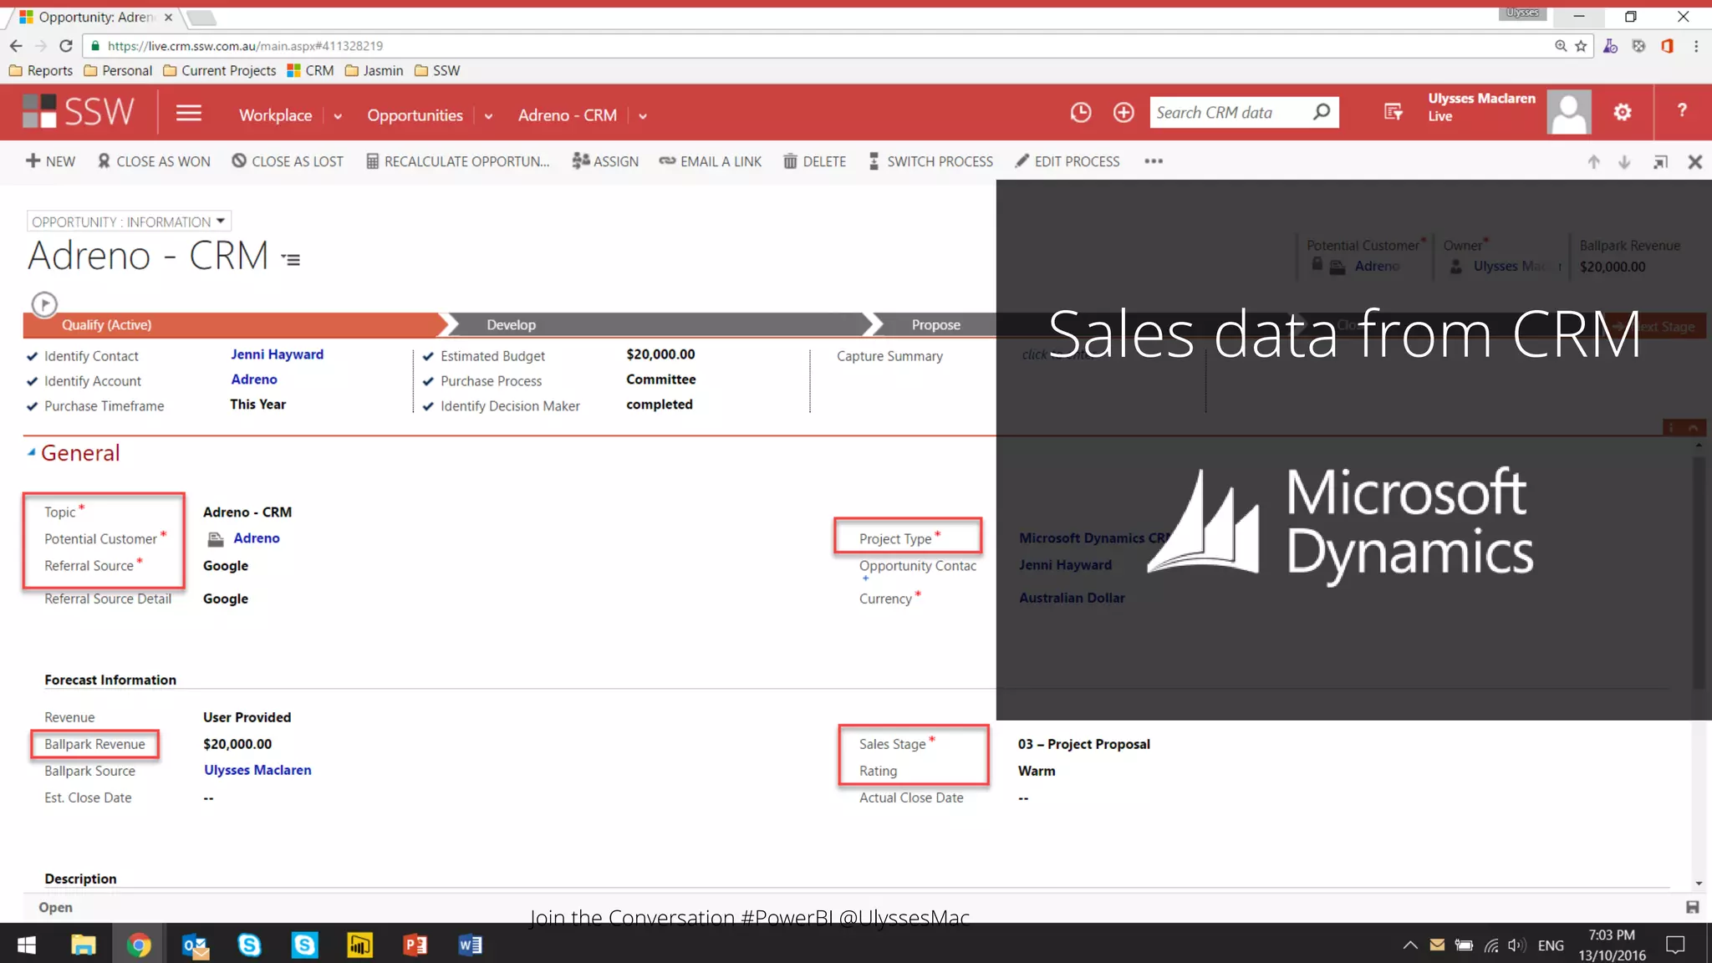Click SWITCH PROCESS command
This screenshot has height=963, width=1712.
pos(930,161)
